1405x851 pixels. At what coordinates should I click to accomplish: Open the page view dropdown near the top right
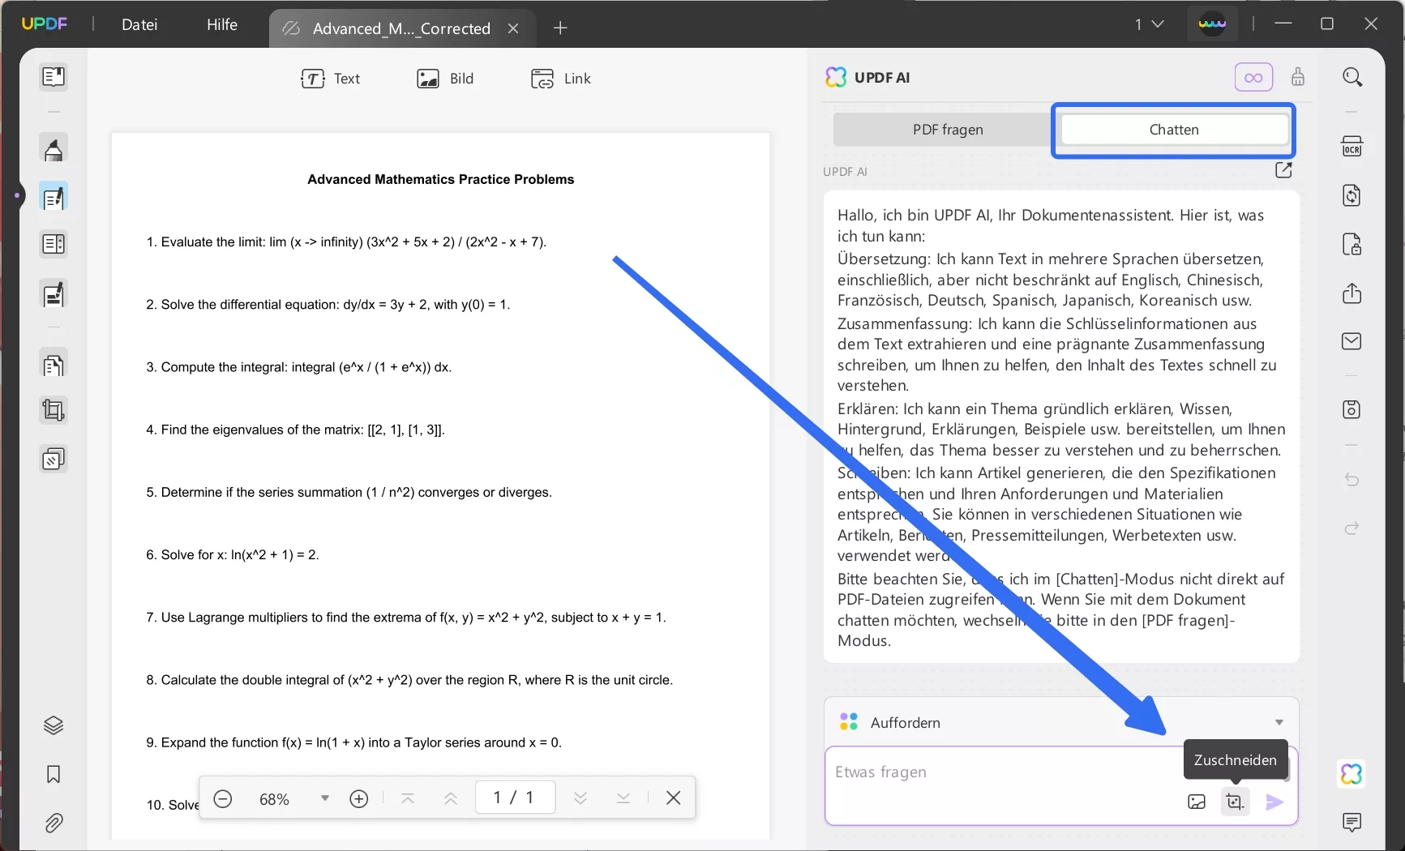(1150, 24)
